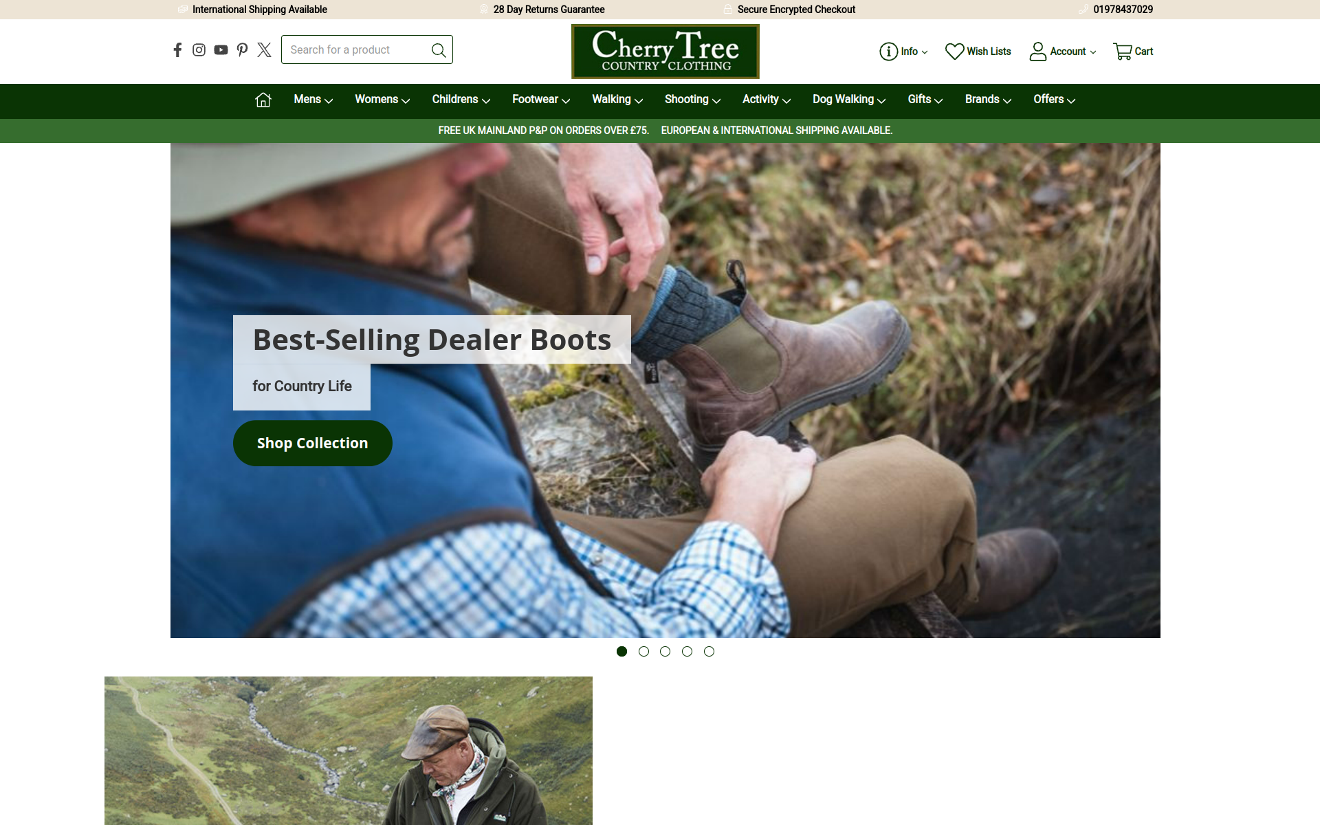The height and width of the screenshot is (825, 1320).
Task: Open the Shooting menu item
Action: click(692, 100)
